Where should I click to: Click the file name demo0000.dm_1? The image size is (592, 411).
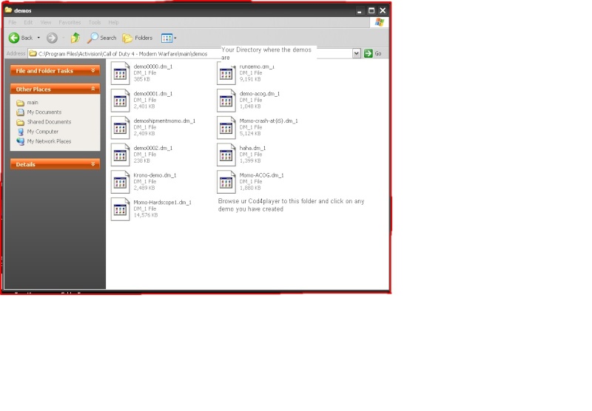153,67
